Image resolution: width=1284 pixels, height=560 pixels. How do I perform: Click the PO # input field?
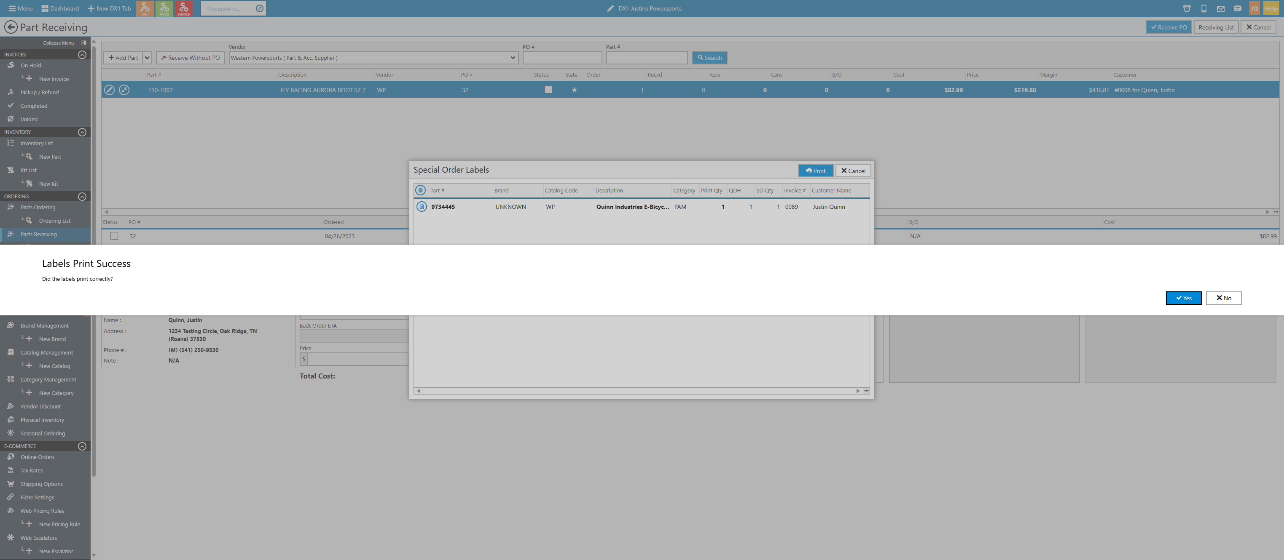(562, 58)
